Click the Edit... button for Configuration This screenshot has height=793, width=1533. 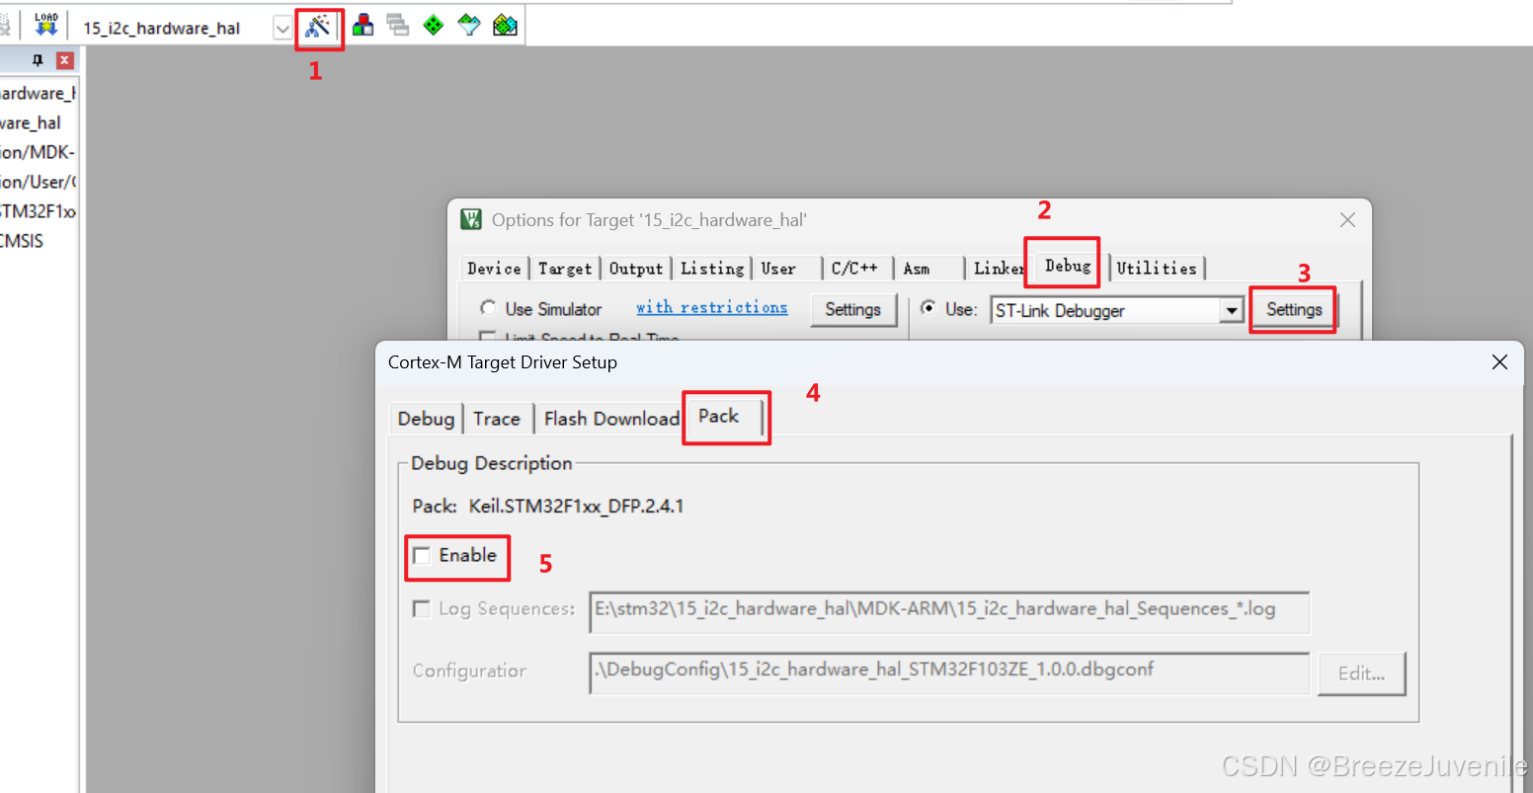pyautogui.click(x=1362, y=674)
